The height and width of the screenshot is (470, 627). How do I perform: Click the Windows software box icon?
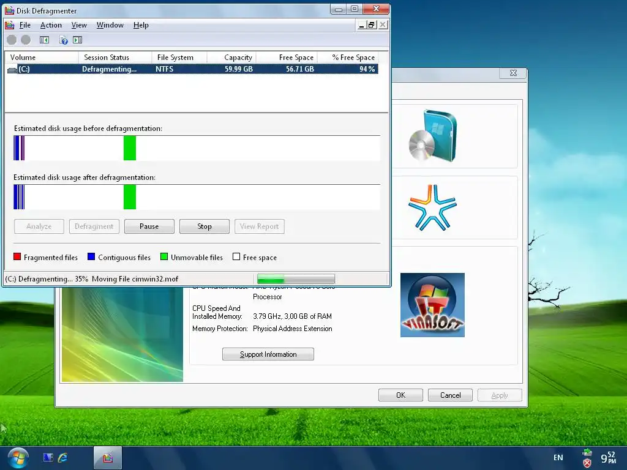(433, 135)
